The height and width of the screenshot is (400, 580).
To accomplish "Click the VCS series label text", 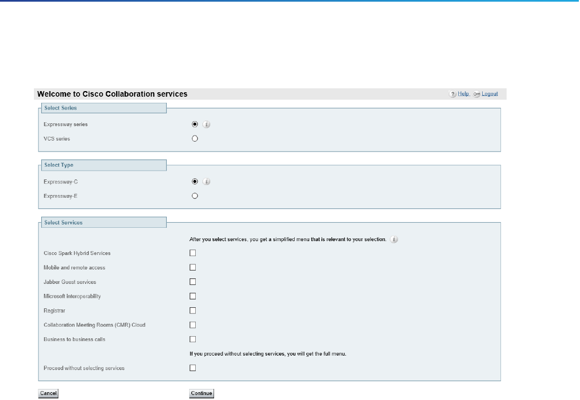I will coord(57,139).
